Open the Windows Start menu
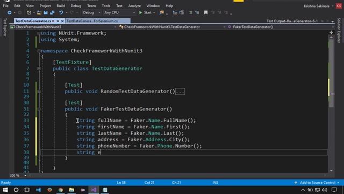The image size is (344, 194). click(5, 190)
